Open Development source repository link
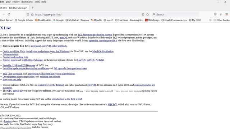The image size is (230, 129). pos(18,77)
